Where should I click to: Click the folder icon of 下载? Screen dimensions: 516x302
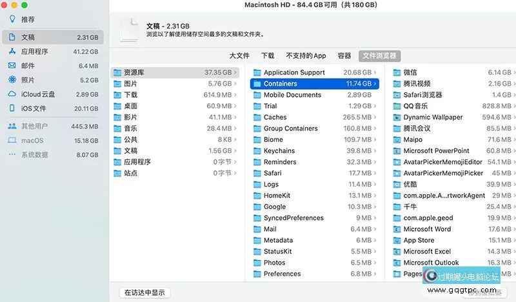pyautogui.click(x=117, y=95)
